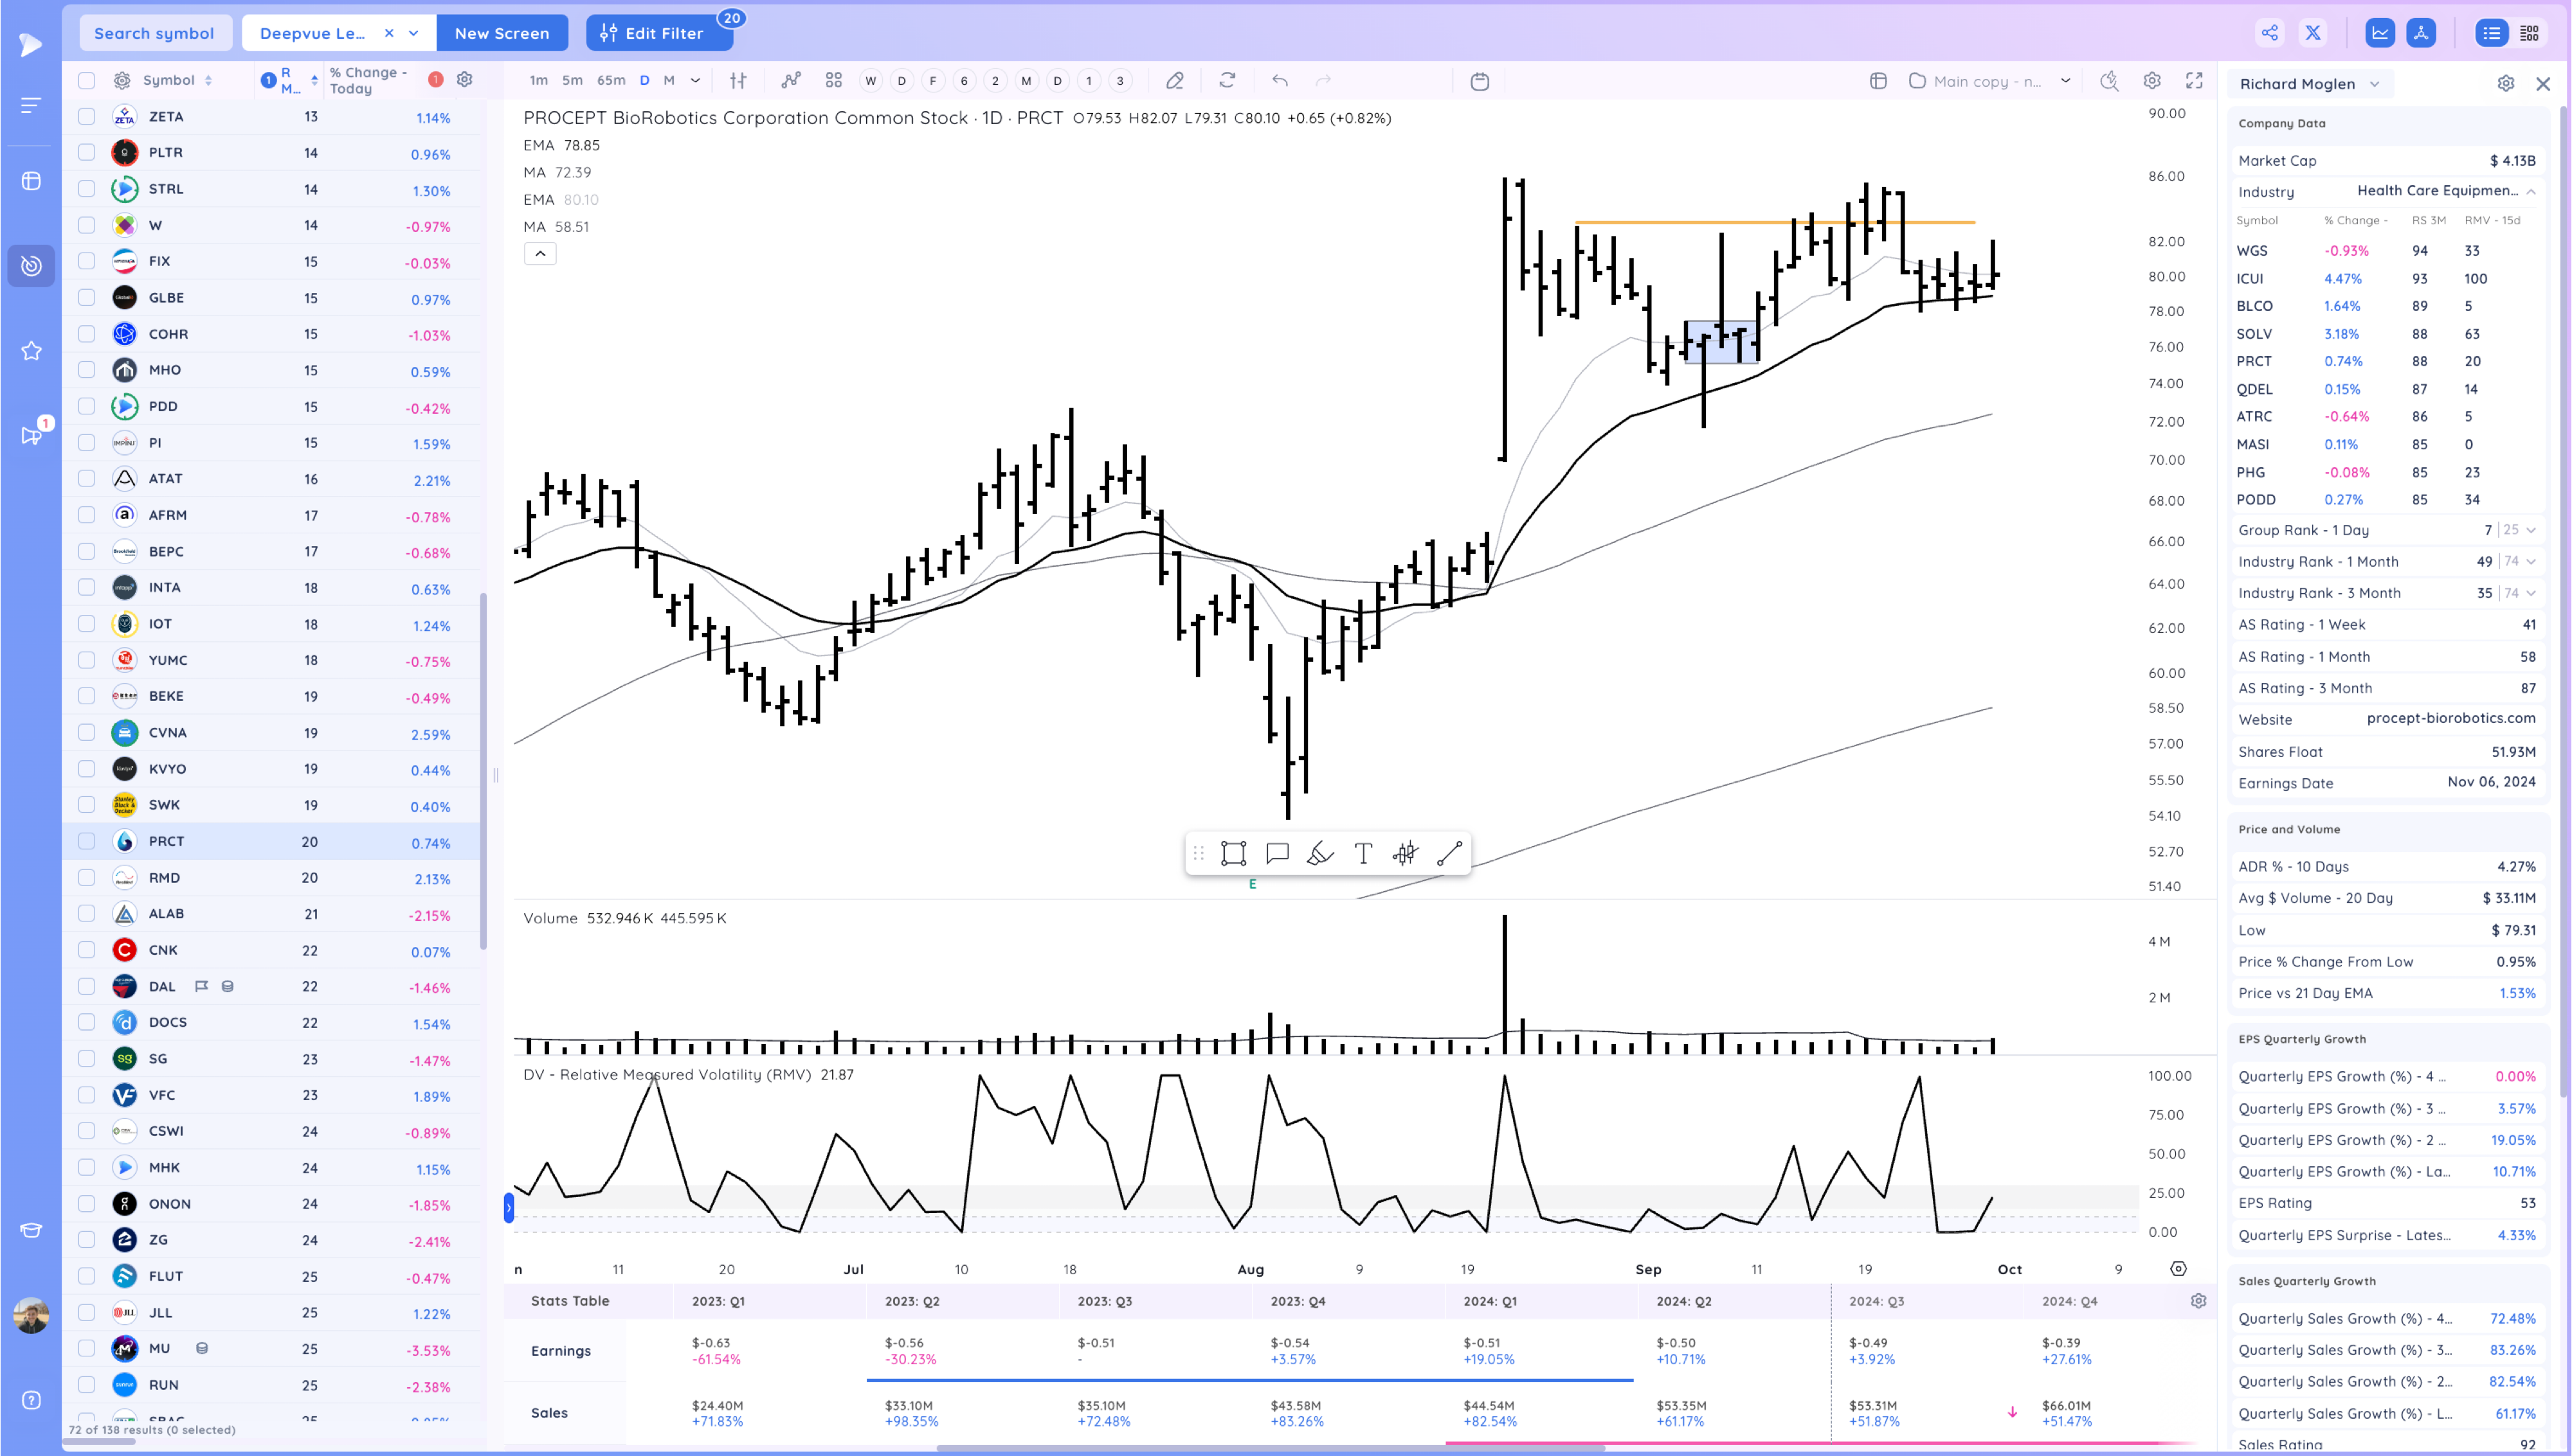
Task: Tick the checkbox for ZETA
Action: click(x=87, y=117)
